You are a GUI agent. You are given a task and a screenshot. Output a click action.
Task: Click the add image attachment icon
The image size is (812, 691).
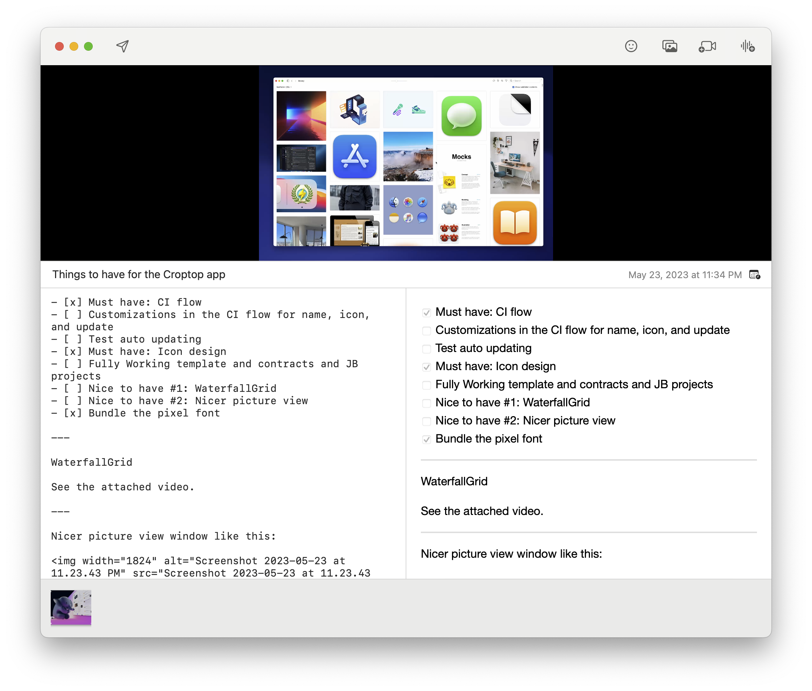(x=669, y=46)
